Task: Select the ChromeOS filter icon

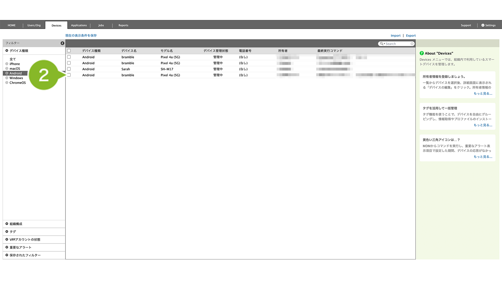Action: (7, 83)
